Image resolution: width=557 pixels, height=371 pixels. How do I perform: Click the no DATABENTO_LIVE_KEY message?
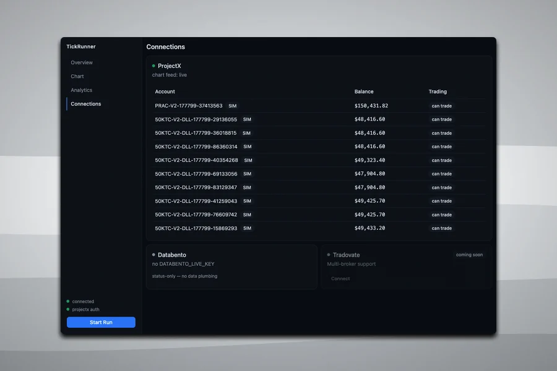183,264
